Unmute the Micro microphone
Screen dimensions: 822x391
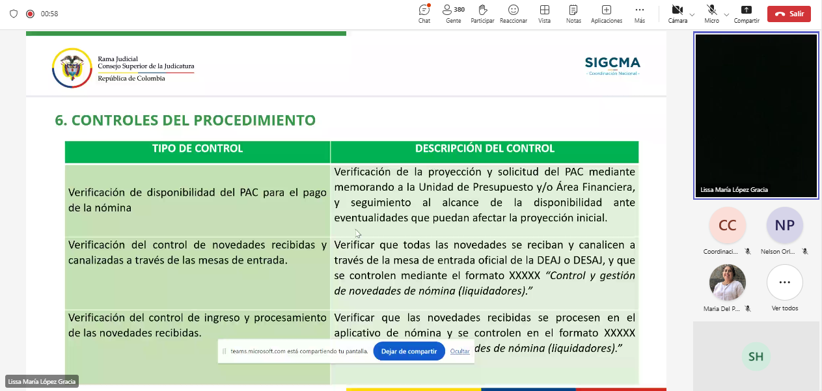pyautogui.click(x=711, y=14)
